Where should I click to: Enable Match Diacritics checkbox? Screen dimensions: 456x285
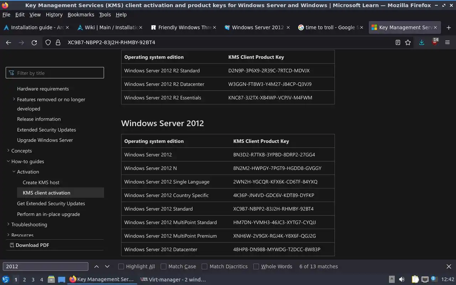coord(204,266)
